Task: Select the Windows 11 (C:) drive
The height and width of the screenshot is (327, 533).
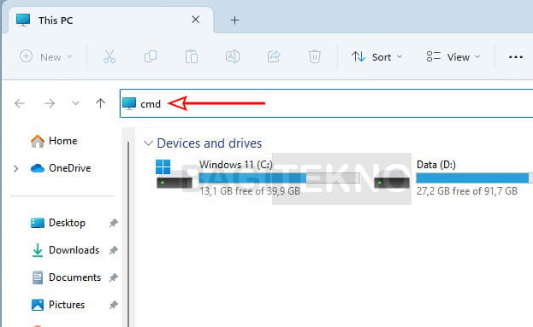Action: click(258, 178)
